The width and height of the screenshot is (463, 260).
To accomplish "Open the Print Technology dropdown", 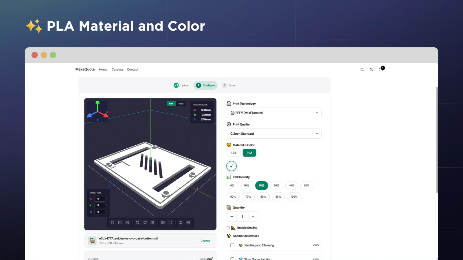I will tap(274, 113).
